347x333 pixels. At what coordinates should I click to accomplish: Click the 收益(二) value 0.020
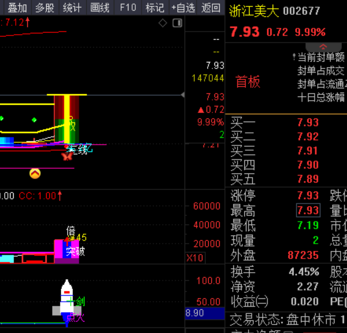tap(305, 302)
